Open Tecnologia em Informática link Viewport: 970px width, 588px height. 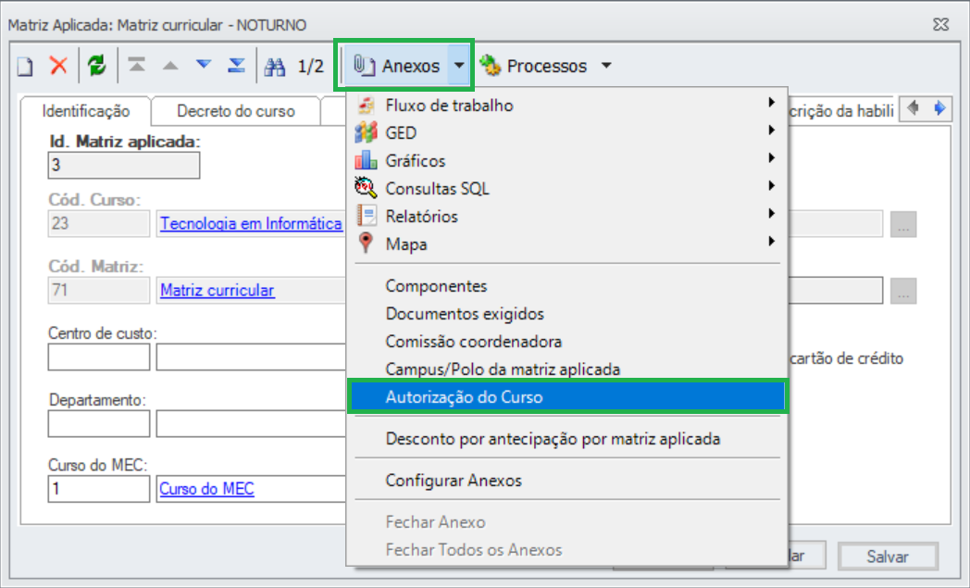251,223
